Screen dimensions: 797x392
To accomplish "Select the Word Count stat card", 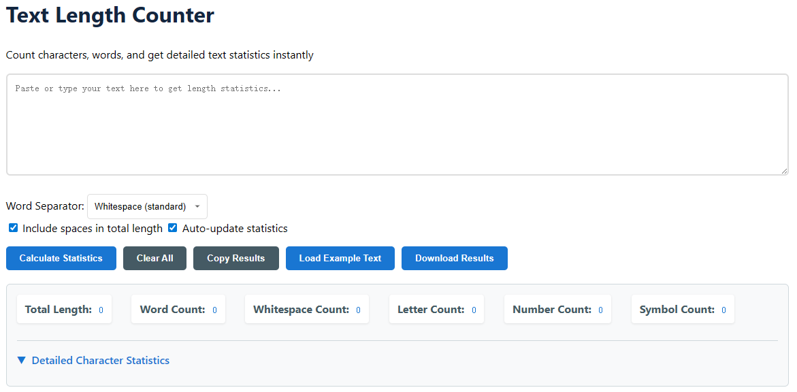I will (x=178, y=310).
